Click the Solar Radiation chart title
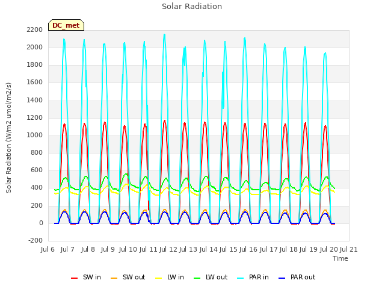Image resolution: width=385 pixels, height=289 pixels. (192, 7)
